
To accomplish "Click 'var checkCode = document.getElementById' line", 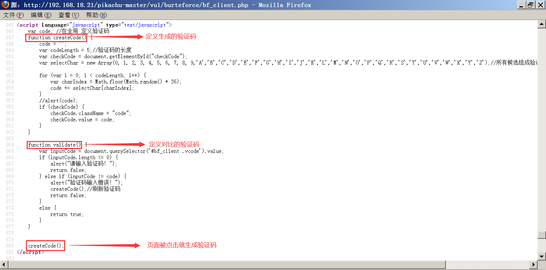I will click(114, 56).
